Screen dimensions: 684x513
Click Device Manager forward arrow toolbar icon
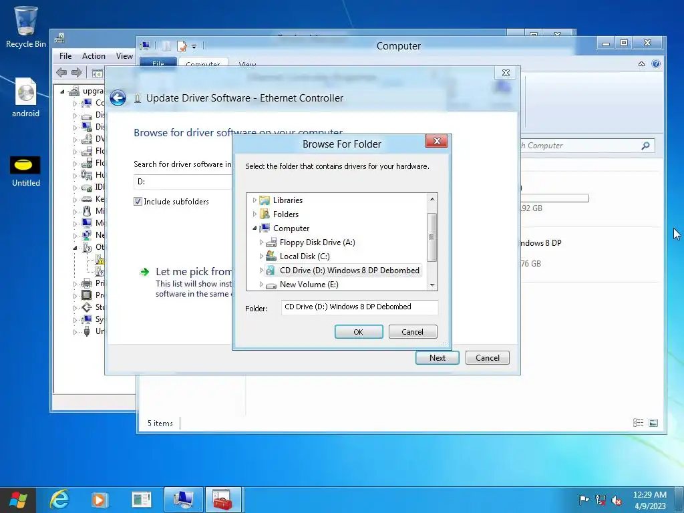[77, 72]
